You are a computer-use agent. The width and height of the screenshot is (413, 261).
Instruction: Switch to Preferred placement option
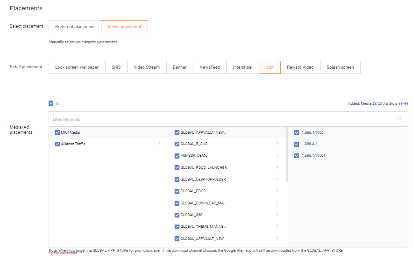click(75, 27)
